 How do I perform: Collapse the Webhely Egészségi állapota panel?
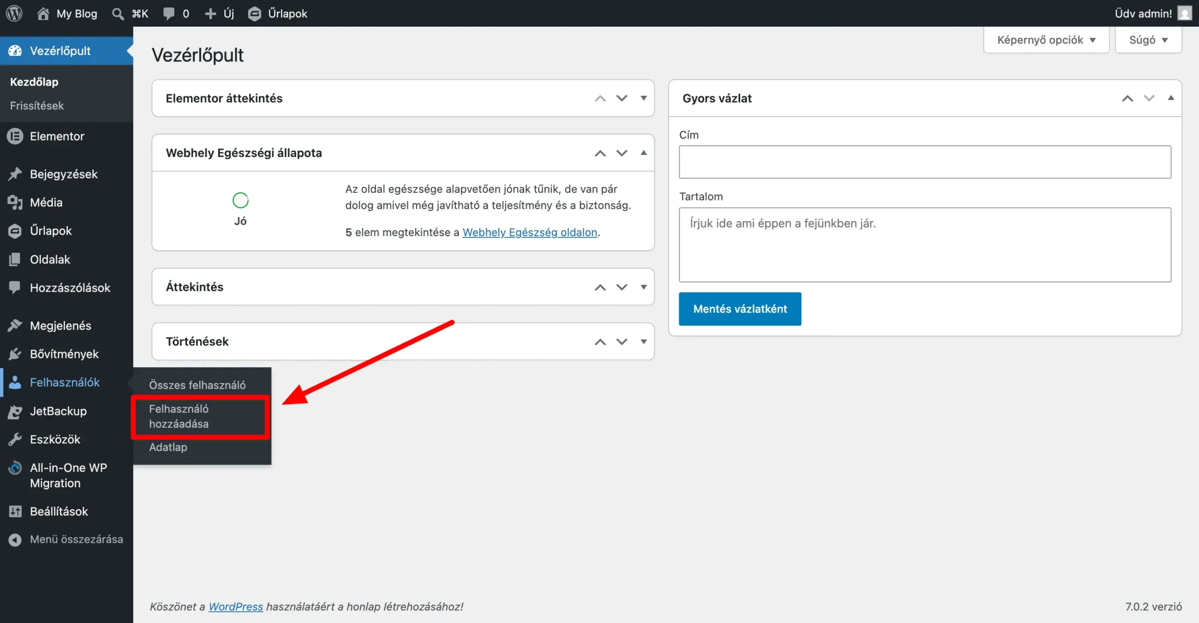644,153
